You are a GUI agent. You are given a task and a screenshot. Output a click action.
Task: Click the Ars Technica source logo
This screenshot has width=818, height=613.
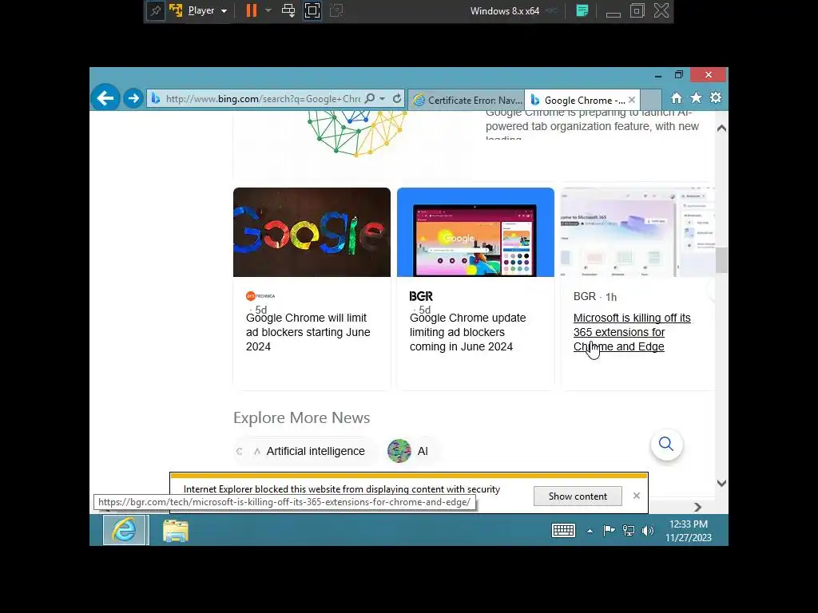click(x=260, y=296)
